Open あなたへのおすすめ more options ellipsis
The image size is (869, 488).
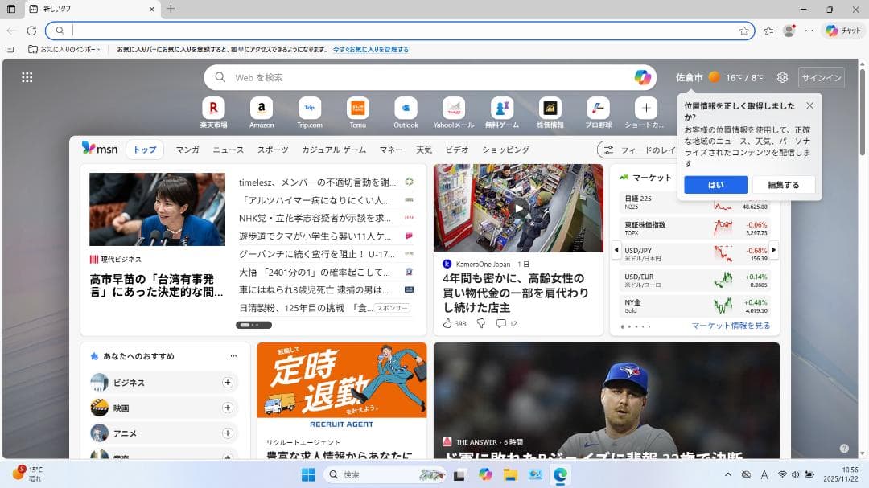pos(233,356)
